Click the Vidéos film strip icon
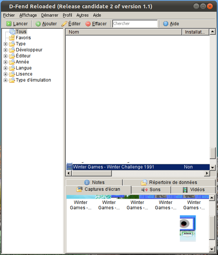The width and height of the screenshot is (218, 255). click(x=185, y=190)
